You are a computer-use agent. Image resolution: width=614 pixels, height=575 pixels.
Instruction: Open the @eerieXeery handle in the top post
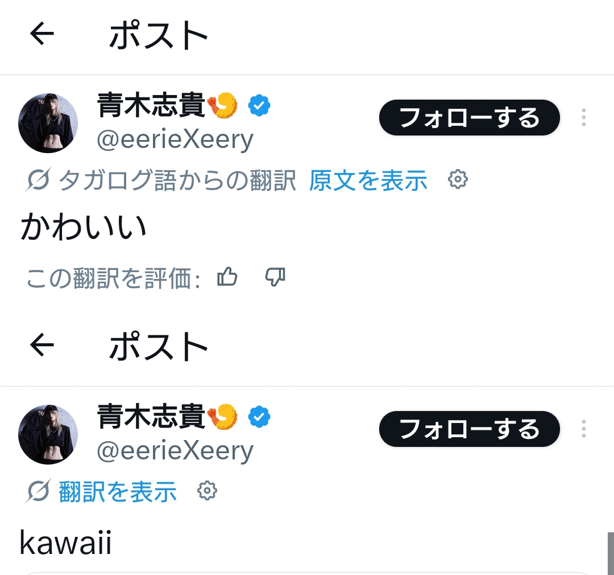pyautogui.click(x=175, y=139)
